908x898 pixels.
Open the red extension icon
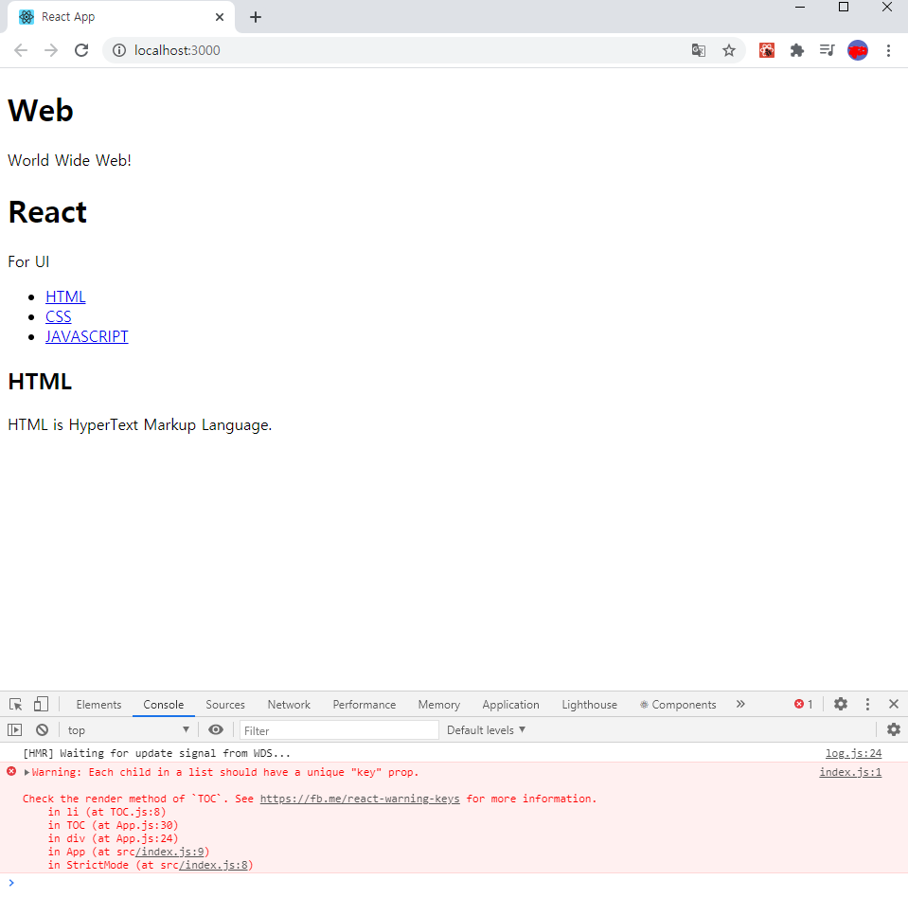pos(767,50)
